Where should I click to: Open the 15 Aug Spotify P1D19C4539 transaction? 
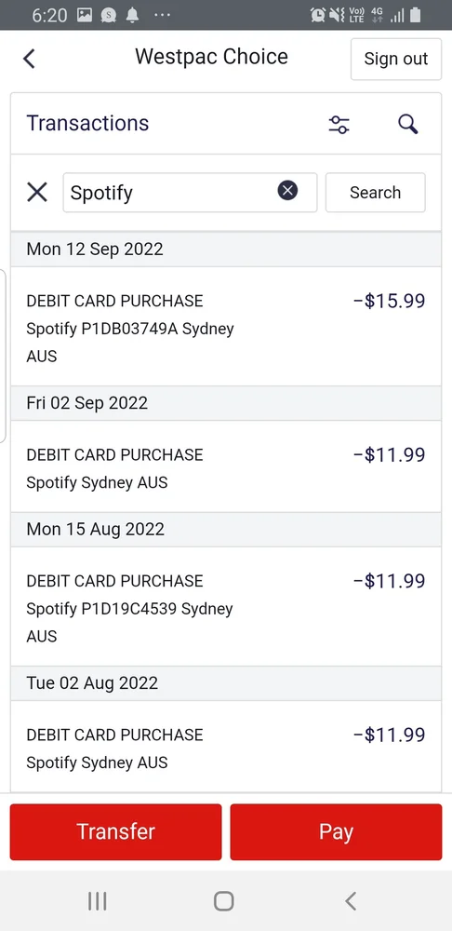[226, 607]
